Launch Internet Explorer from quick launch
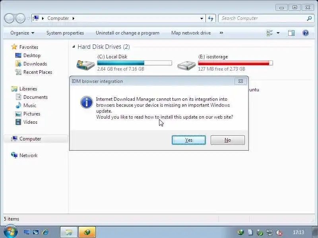 coord(45,232)
